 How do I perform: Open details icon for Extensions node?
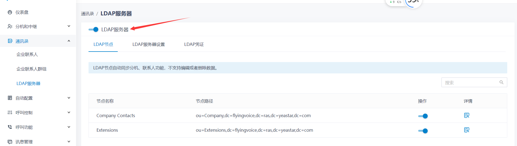pos(467,130)
